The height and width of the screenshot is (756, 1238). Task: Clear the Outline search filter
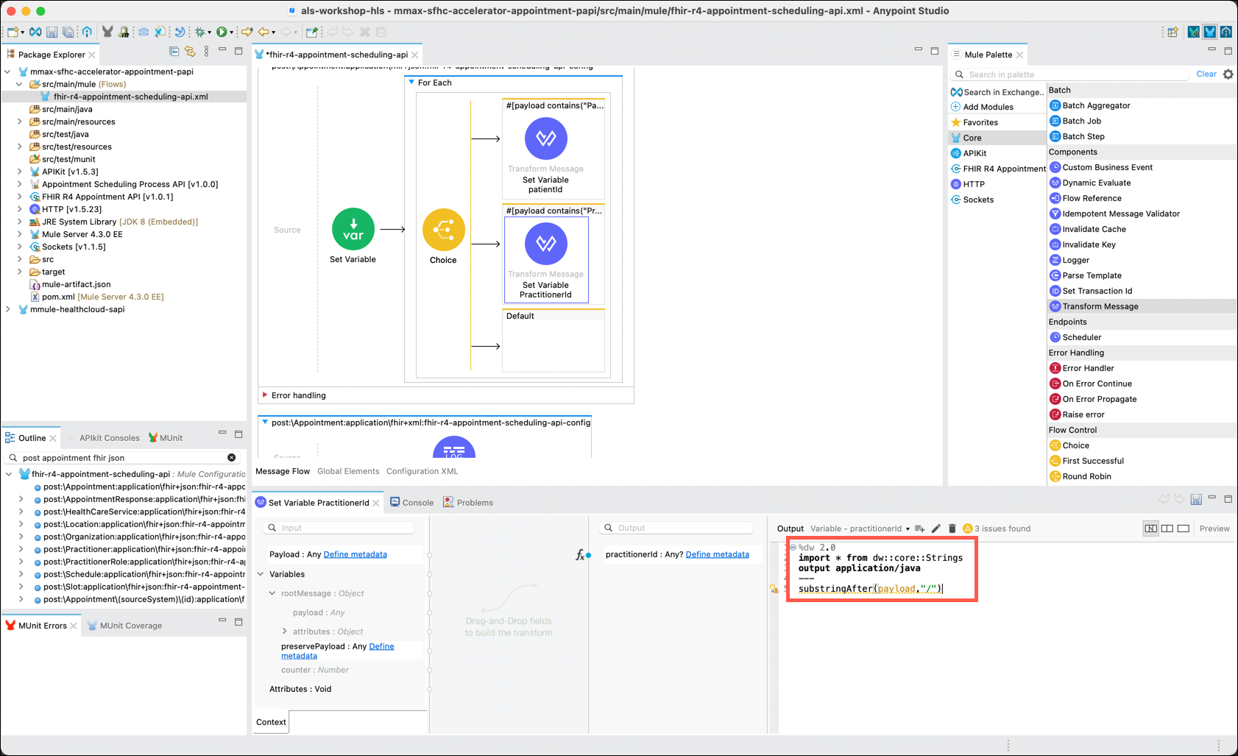click(x=232, y=458)
